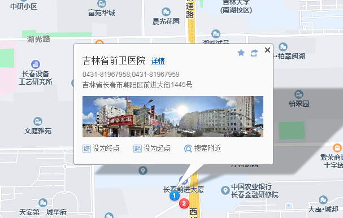Screen dimensions: 343x218
Task: Click the share arrow icon in popup
Action: (254, 53)
